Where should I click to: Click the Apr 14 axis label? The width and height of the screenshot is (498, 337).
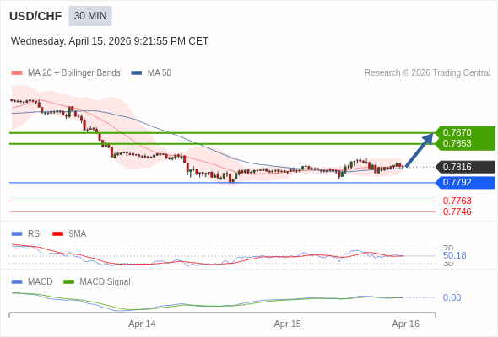pyautogui.click(x=142, y=324)
